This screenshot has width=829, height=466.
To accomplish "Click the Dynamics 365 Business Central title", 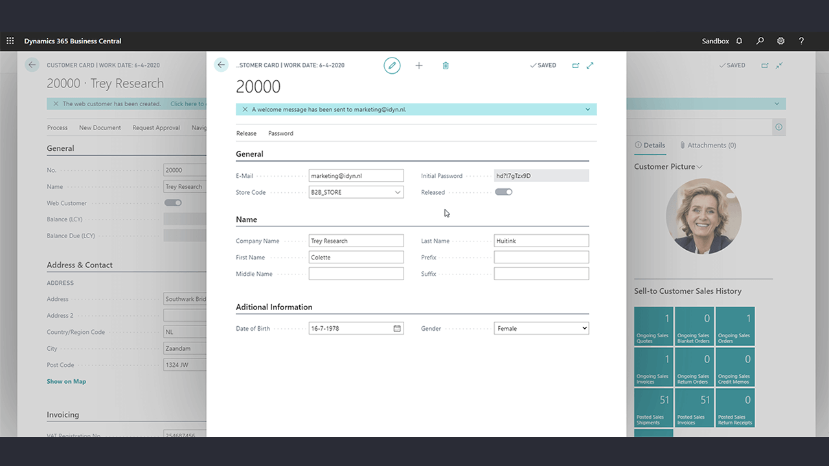I will click(x=73, y=41).
